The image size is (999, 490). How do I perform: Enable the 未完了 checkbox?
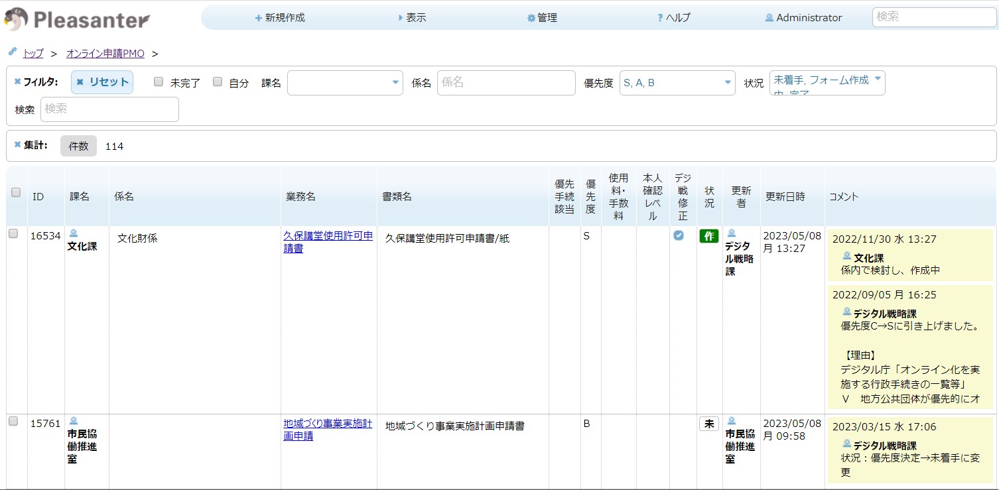158,82
